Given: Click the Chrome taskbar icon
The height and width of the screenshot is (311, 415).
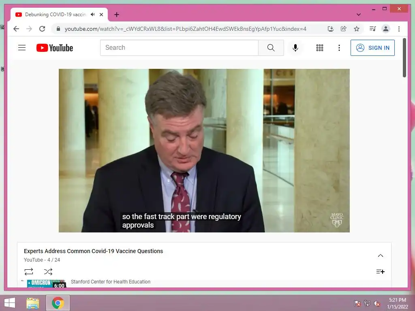Looking at the screenshot, I should [x=58, y=303].
